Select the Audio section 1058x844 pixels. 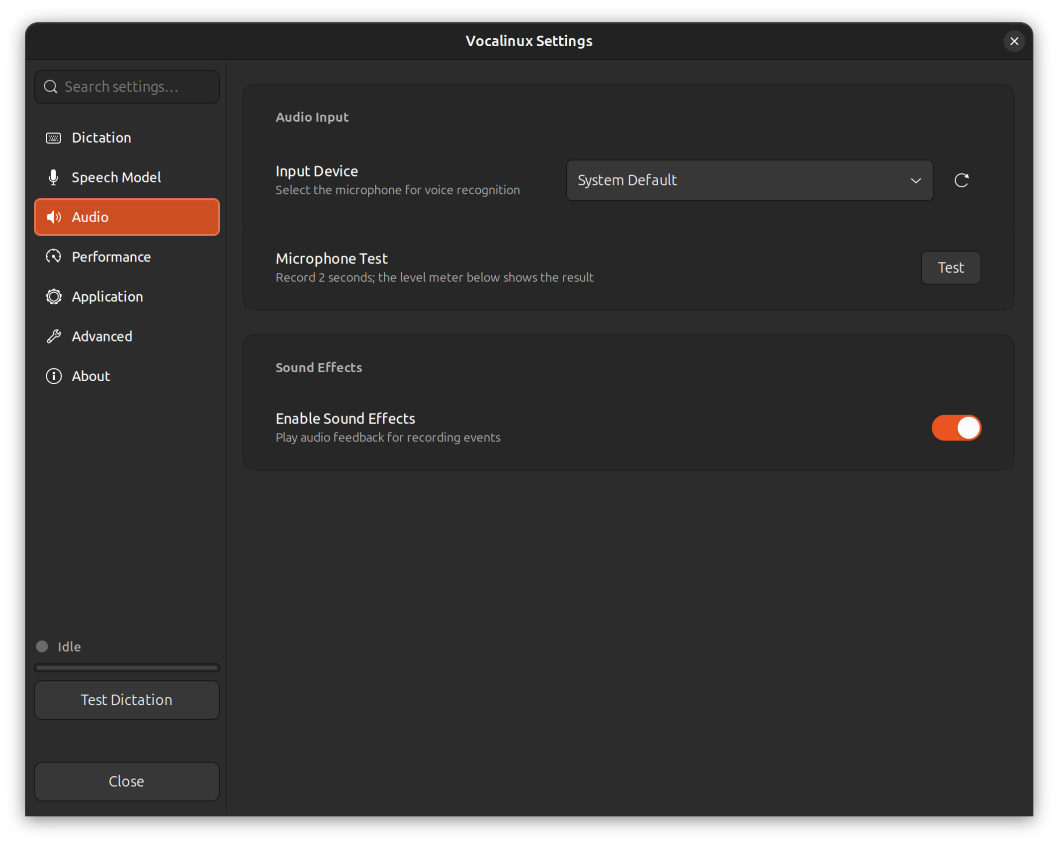(127, 217)
